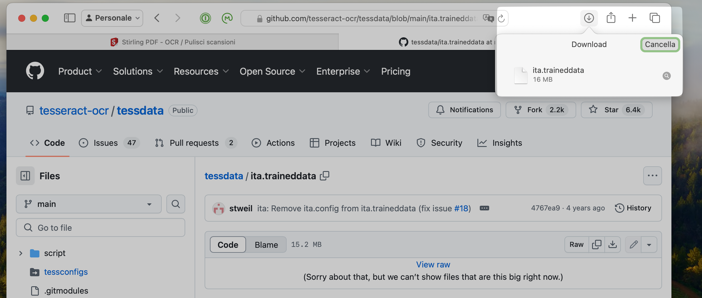
Task: Open the Pricing page
Action: (x=396, y=71)
